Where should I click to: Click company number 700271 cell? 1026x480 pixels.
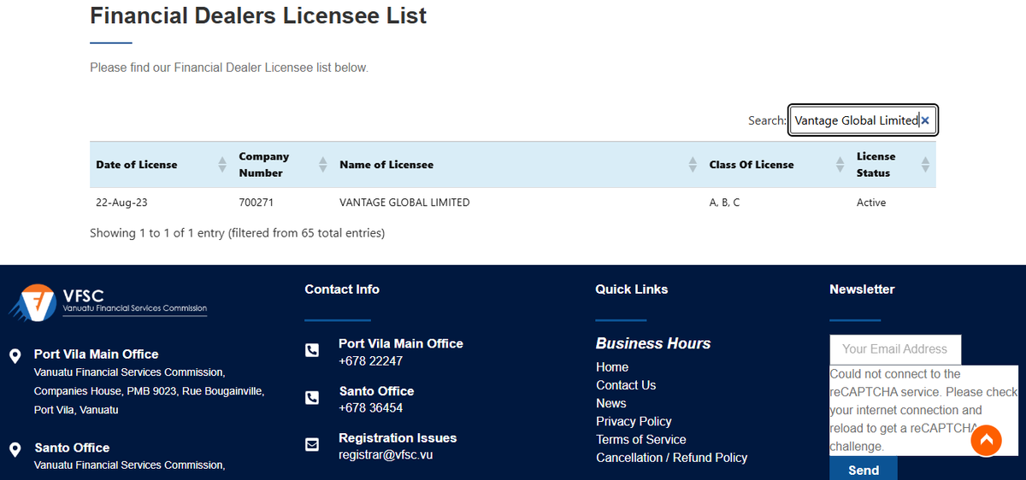tap(256, 202)
